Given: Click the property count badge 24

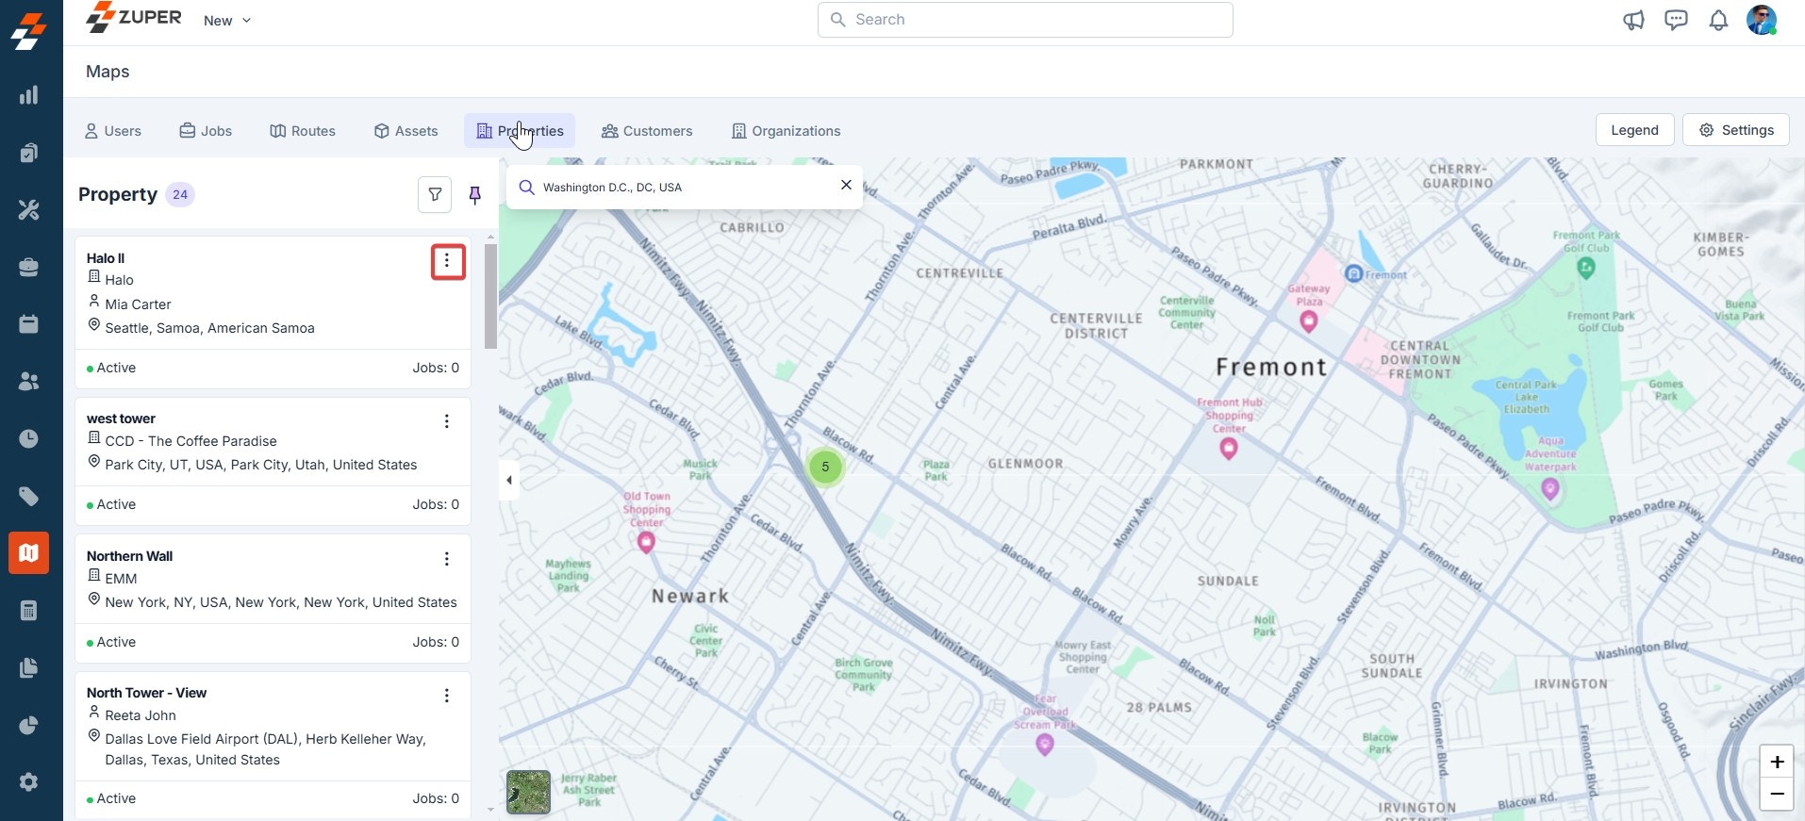Looking at the screenshot, I should [180, 194].
